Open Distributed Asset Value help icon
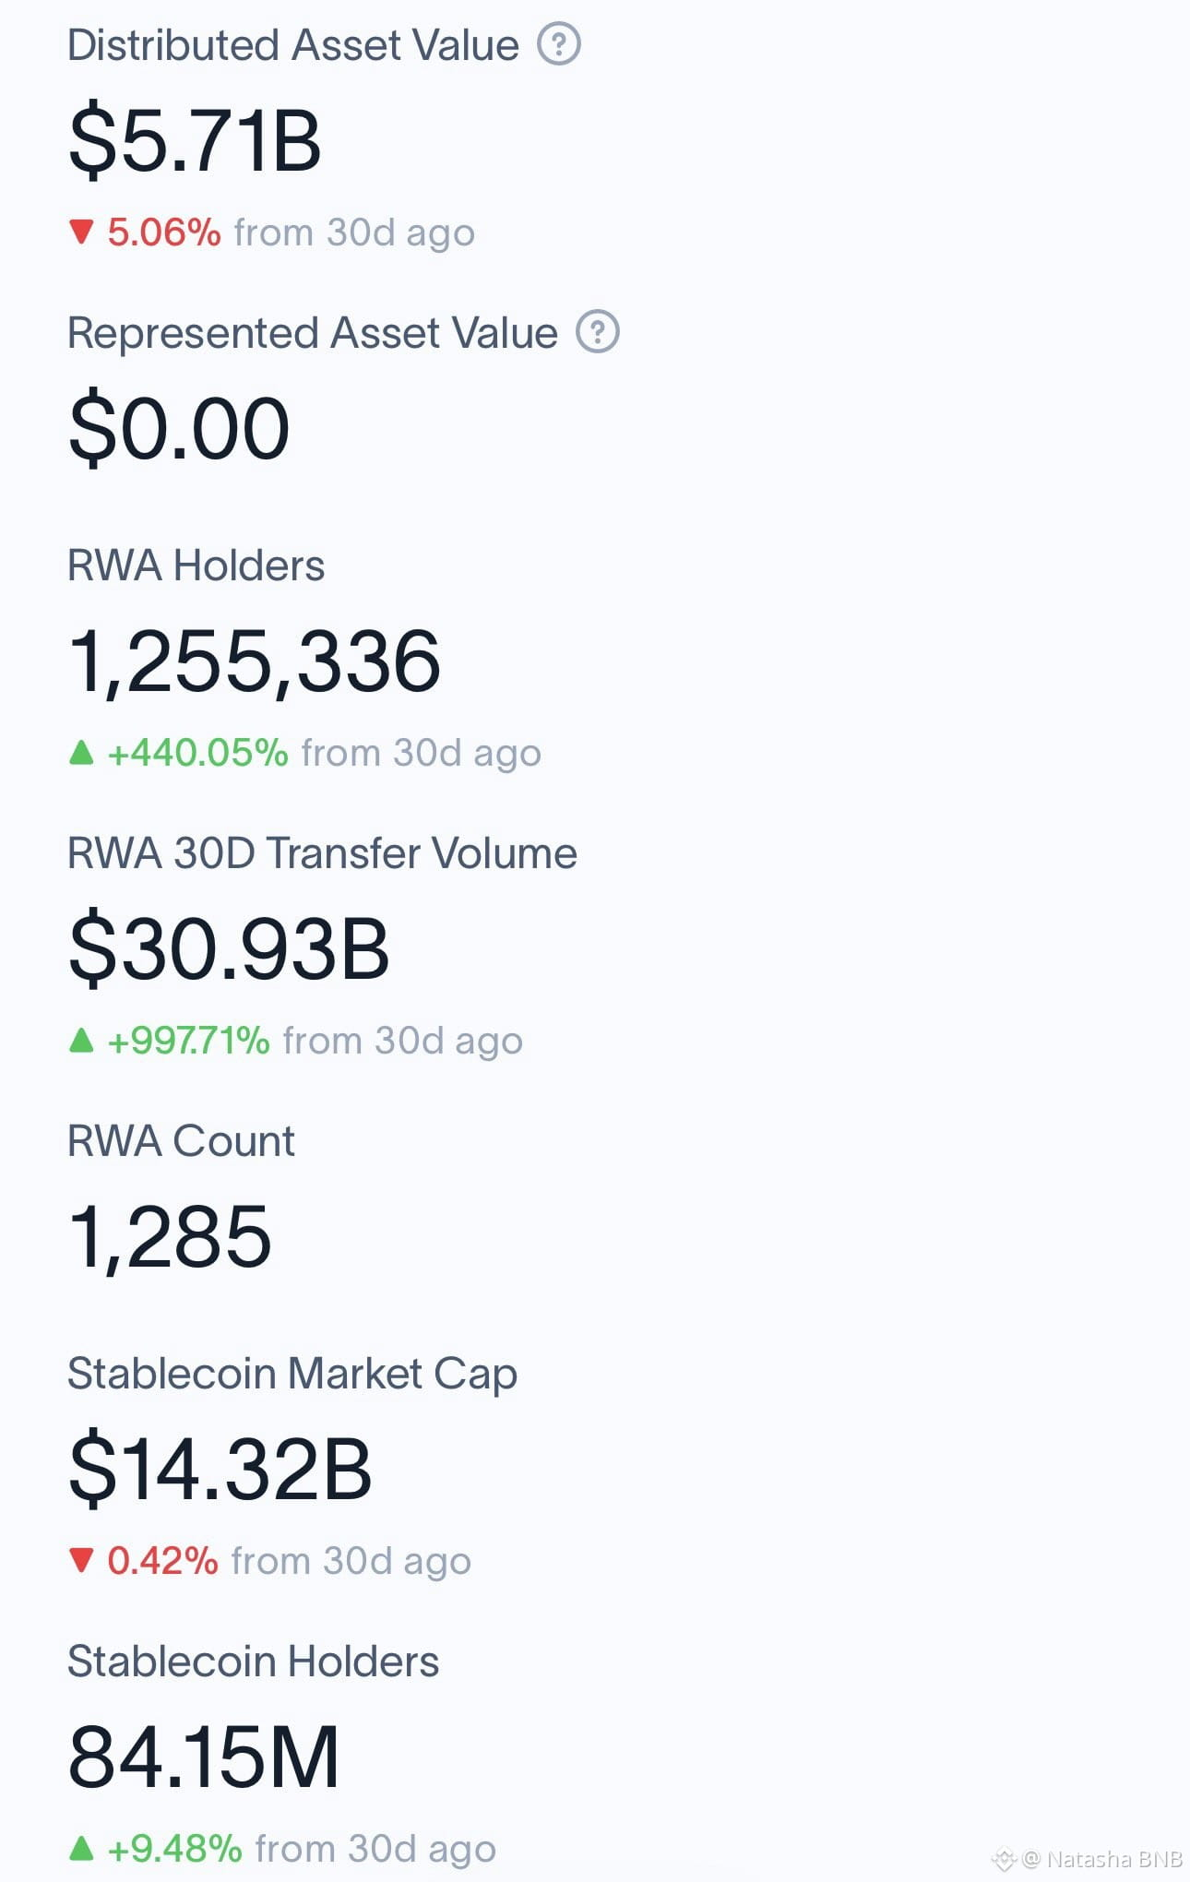This screenshot has height=1882, width=1190. pyautogui.click(x=559, y=43)
